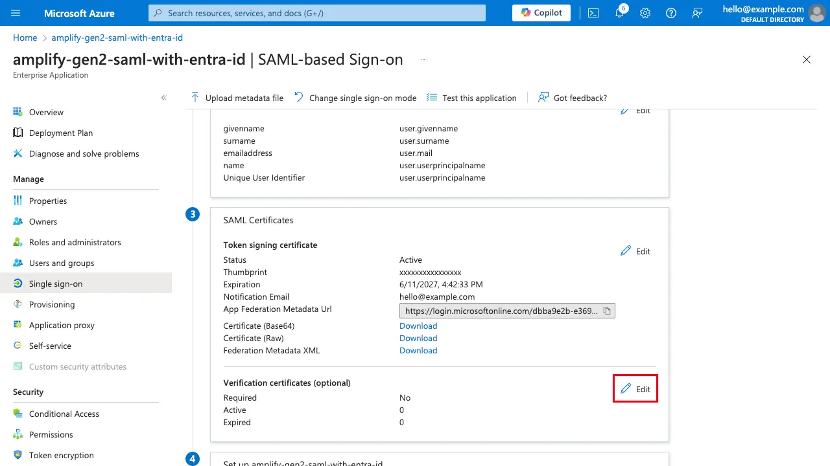Image resolution: width=830 pixels, height=466 pixels.
Task: Collapse the left navigation menu
Action: click(x=164, y=98)
